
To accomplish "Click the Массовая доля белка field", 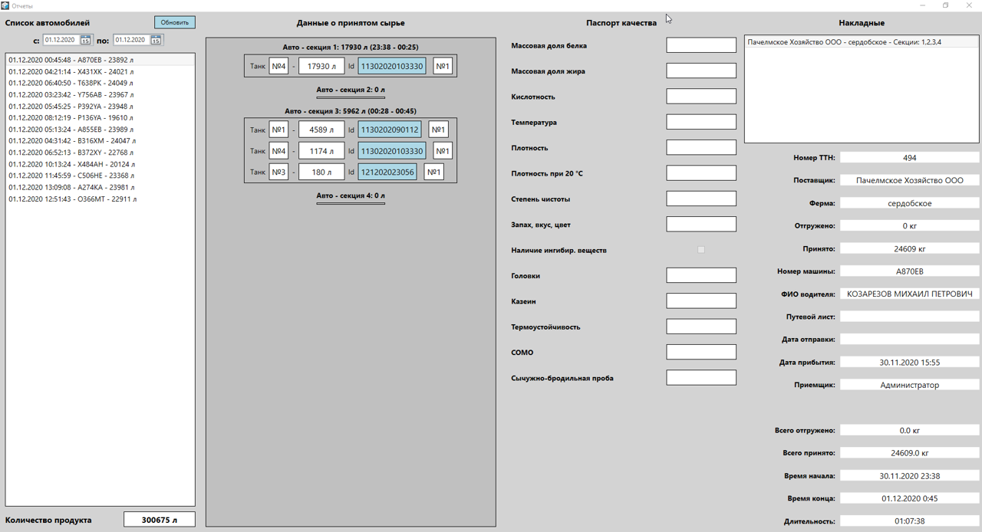I will 700,45.
